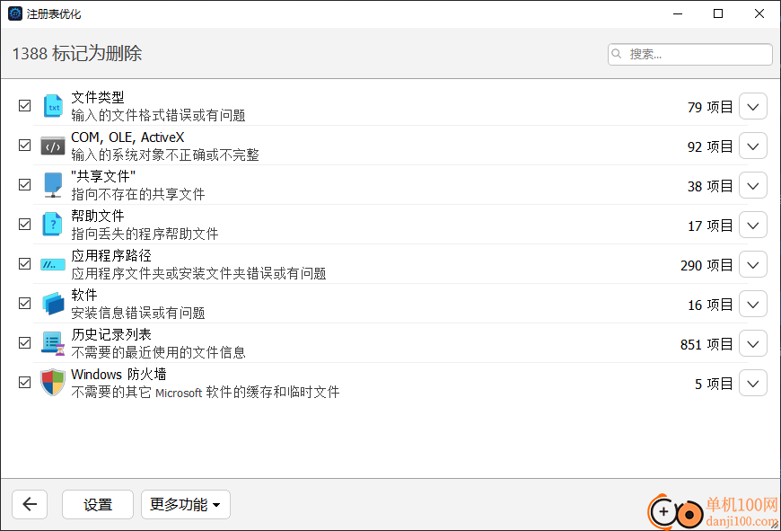Close the 注册表优化 window
This screenshot has width=781, height=531.
tap(759, 13)
